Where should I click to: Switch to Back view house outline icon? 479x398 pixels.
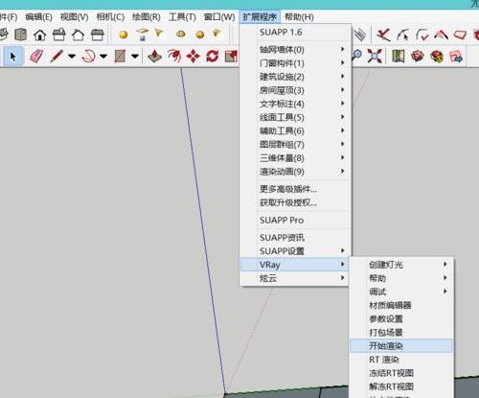[x=79, y=35]
